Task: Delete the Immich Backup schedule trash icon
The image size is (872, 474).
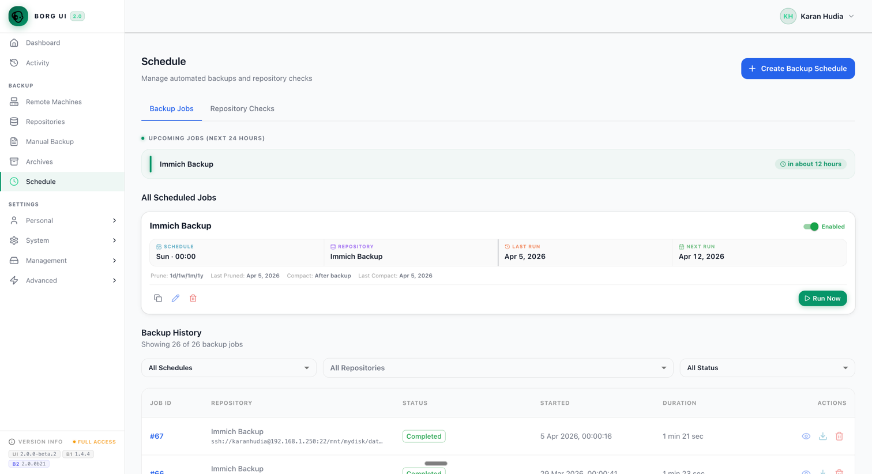Action: 193,298
